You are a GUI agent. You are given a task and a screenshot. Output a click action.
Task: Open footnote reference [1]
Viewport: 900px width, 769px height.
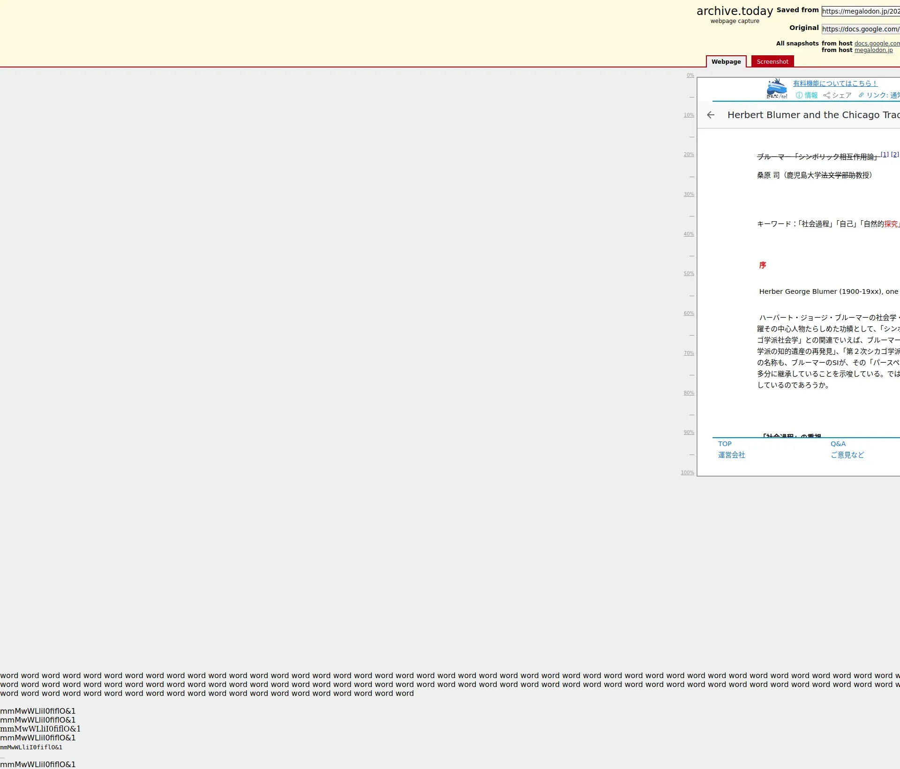(885, 154)
